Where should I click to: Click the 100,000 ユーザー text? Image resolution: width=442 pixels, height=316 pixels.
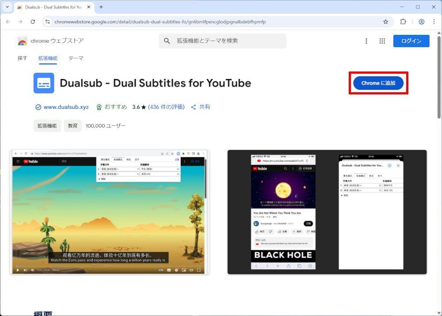click(x=106, y=126)
